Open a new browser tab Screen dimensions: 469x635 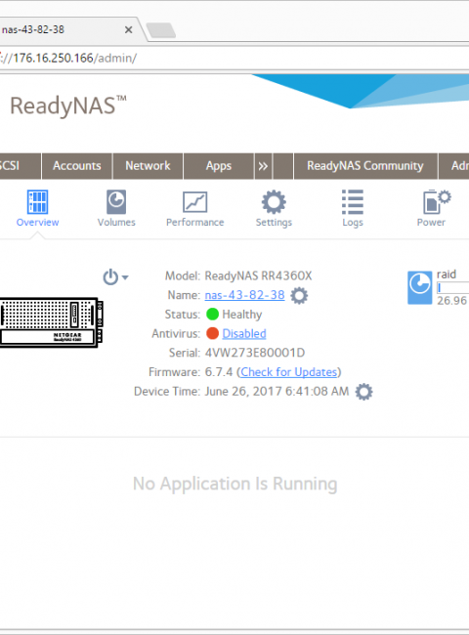[161, 30]
